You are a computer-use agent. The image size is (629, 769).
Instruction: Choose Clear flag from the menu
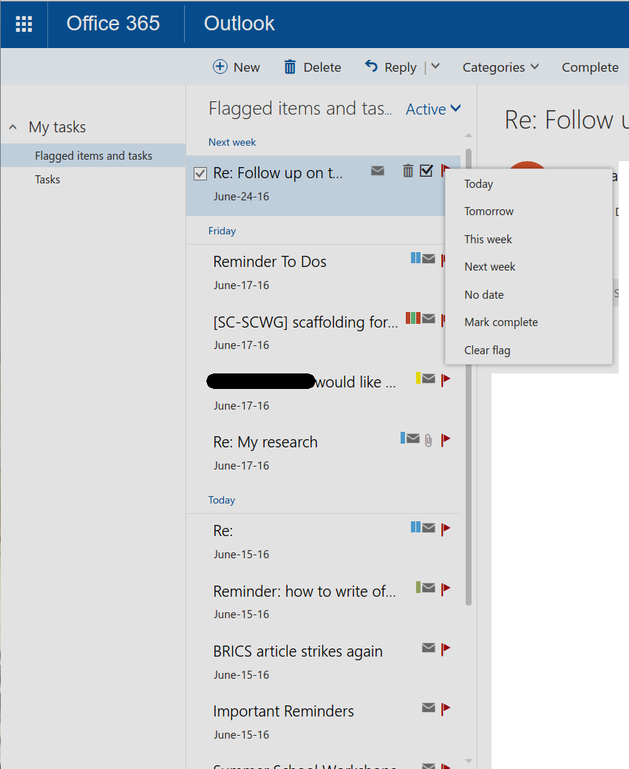(x=528, y=350)
